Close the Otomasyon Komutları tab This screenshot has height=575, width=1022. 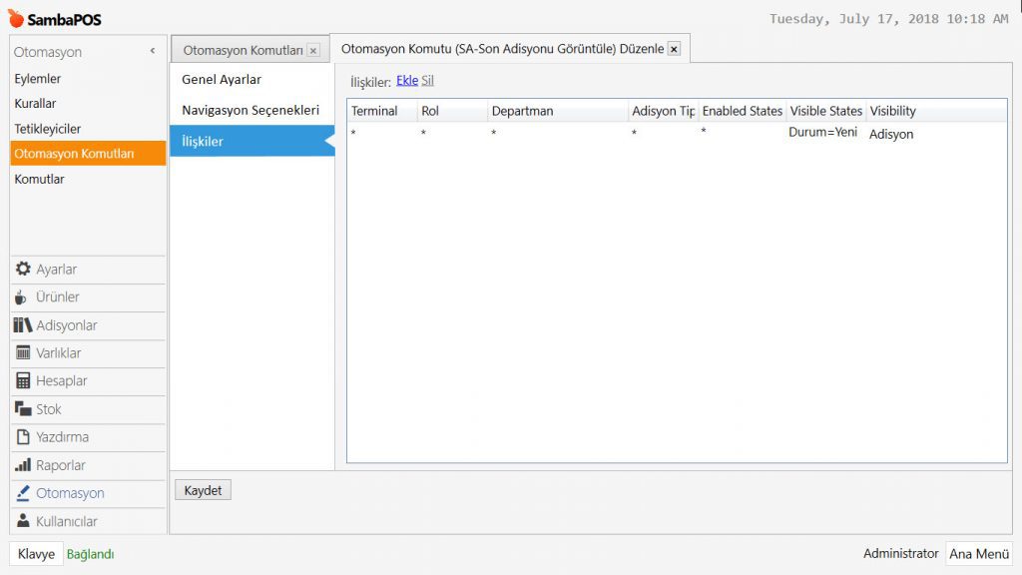point(313,50)
